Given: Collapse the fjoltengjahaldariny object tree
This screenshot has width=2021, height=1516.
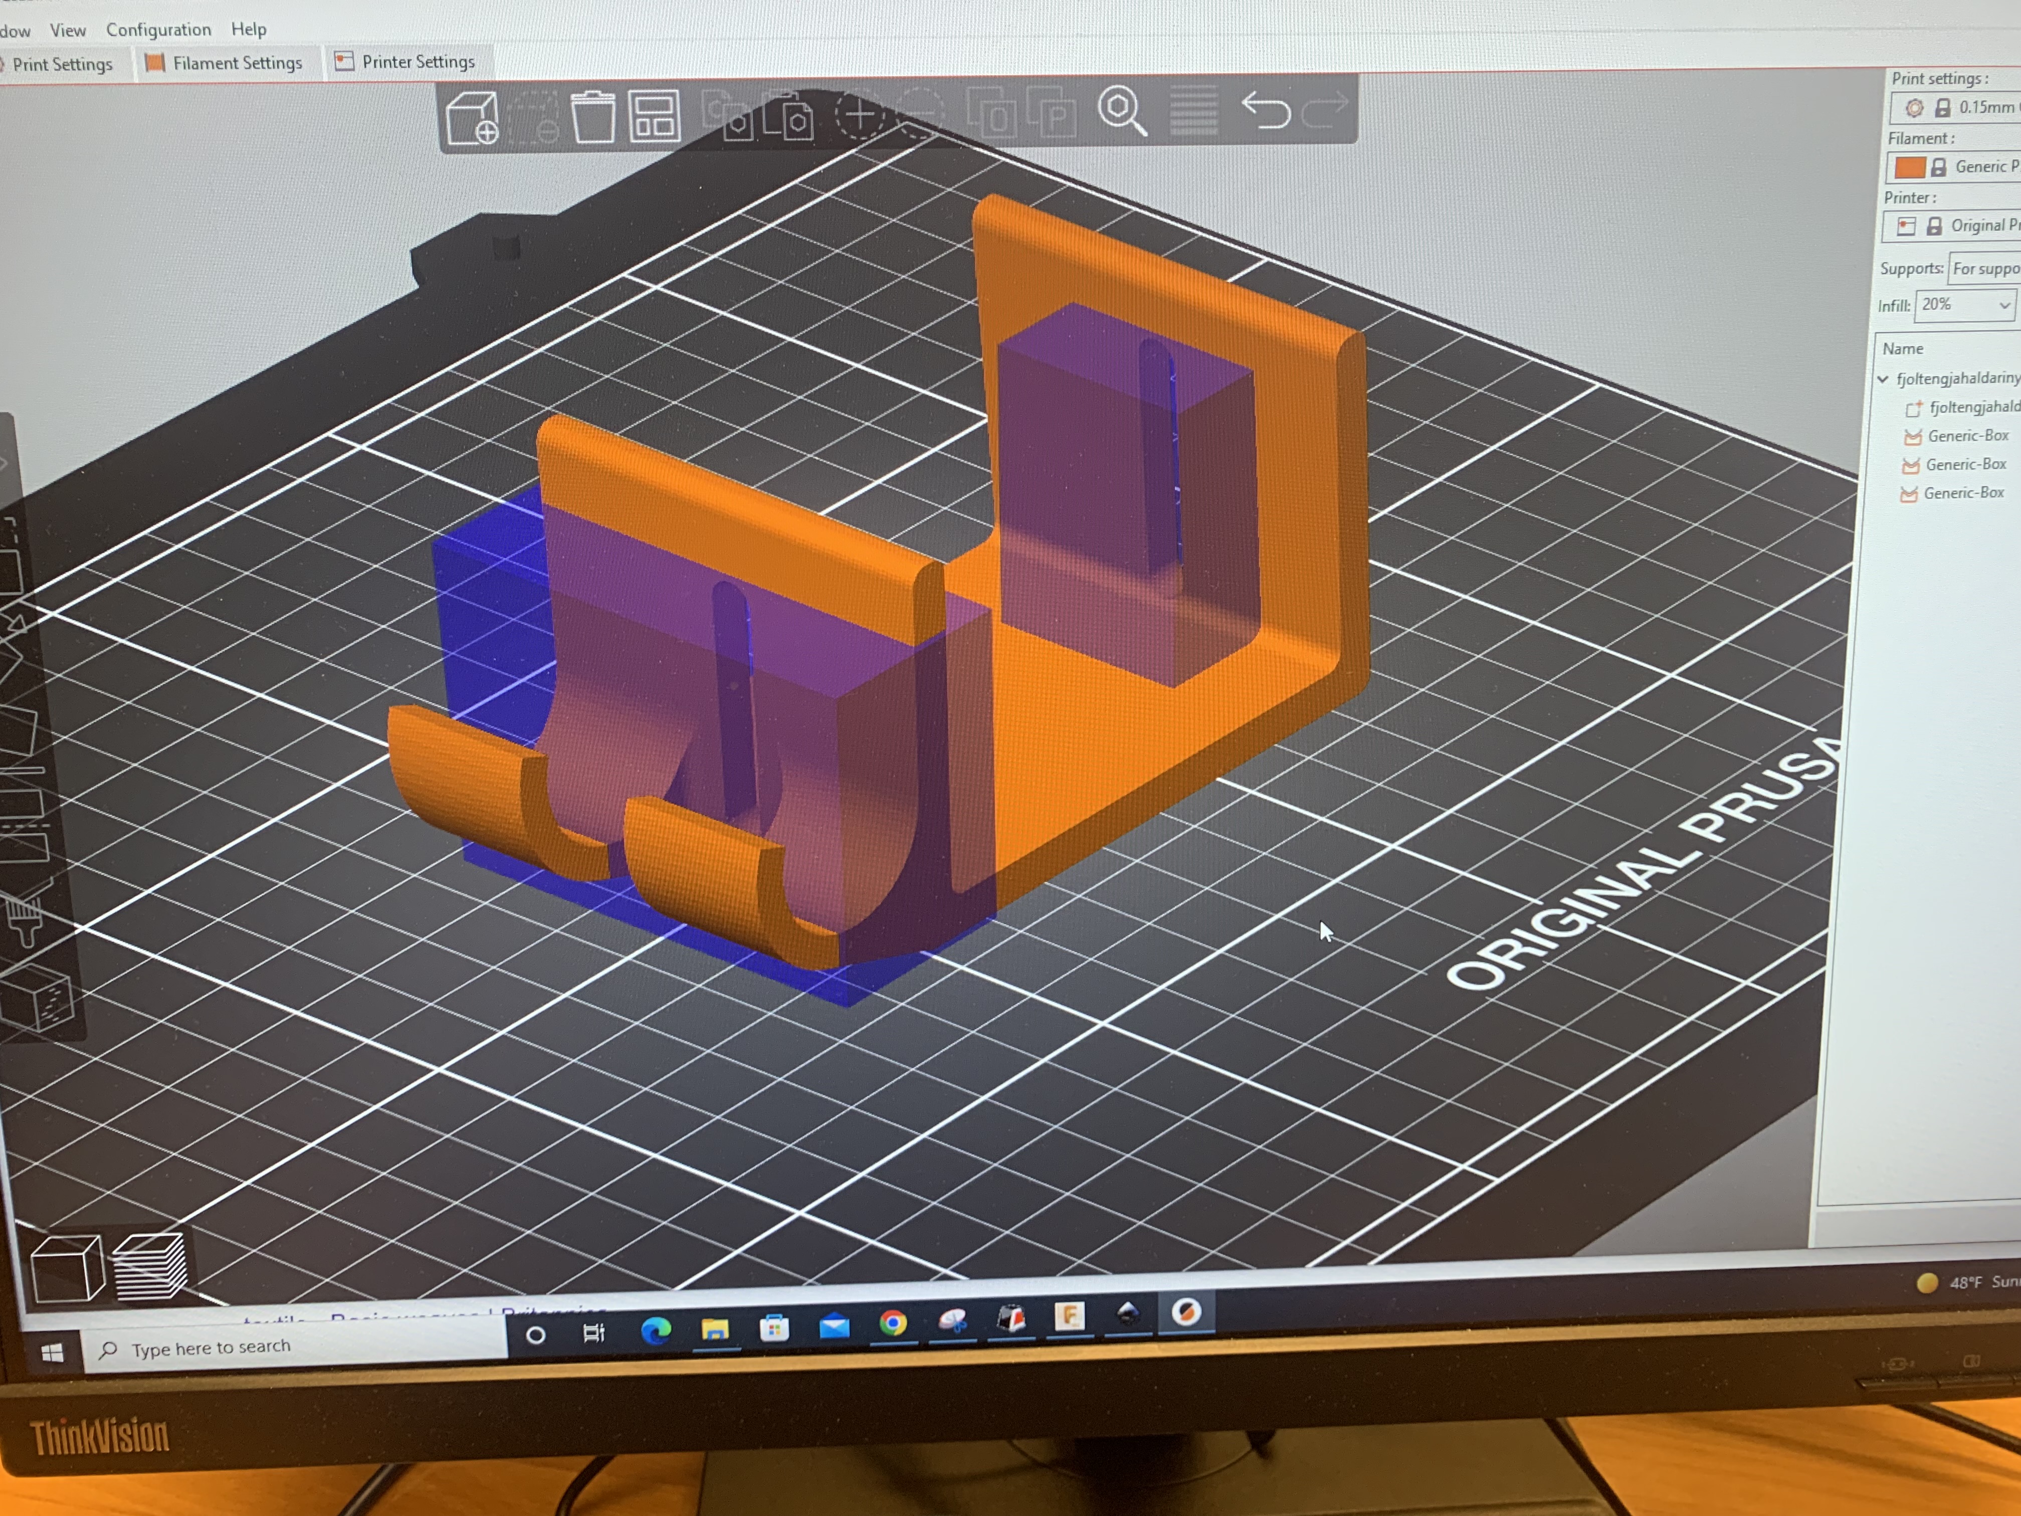Looking at the screenshot, I should (x=1883, y=378).
